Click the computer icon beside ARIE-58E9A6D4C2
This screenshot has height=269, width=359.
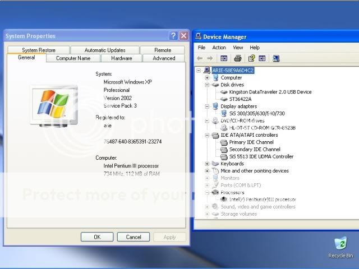[207, 70]
